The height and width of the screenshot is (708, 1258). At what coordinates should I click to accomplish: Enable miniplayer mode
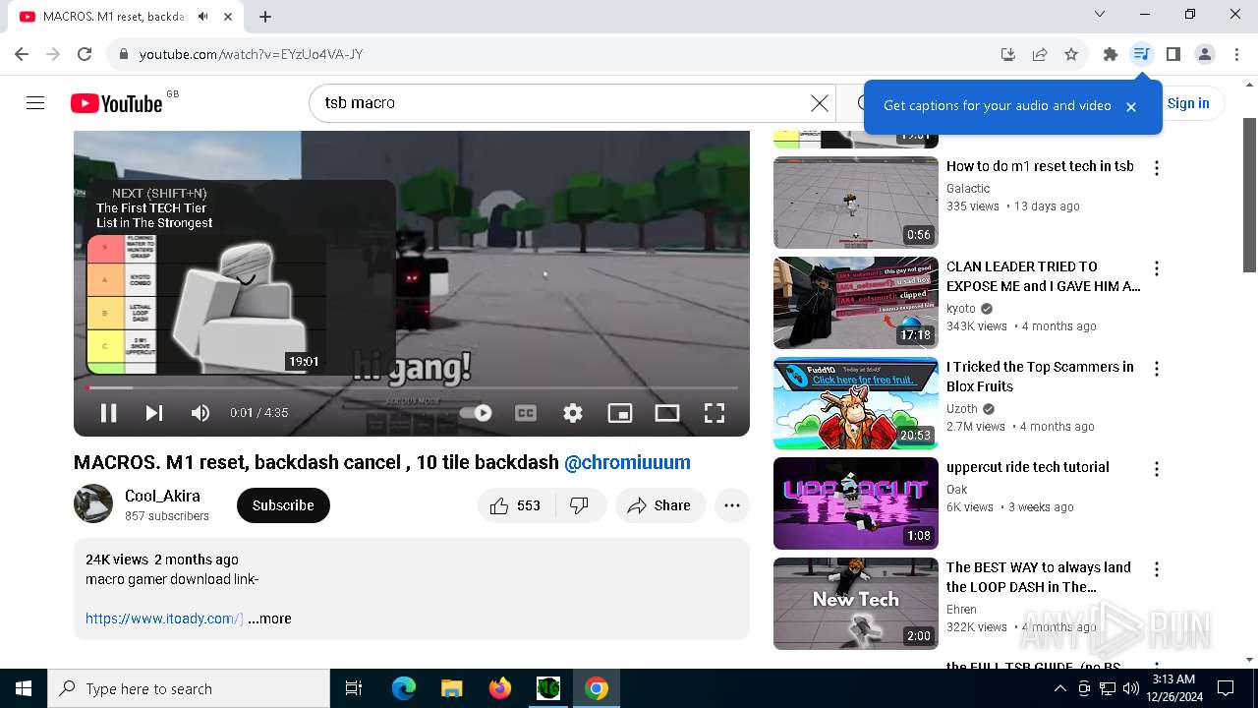(x=620, y=413)
